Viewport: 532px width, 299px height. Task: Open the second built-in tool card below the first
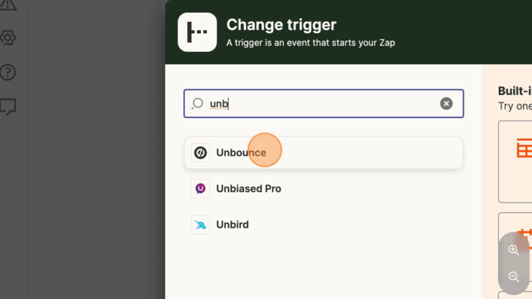click(515, 235)
